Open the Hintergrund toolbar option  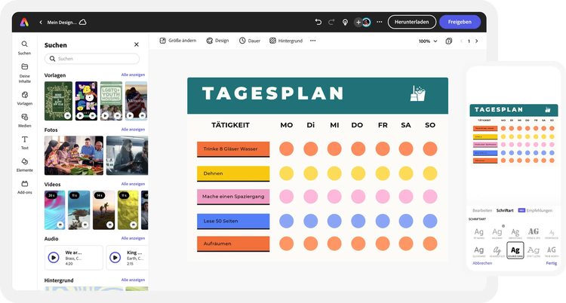(x=286, y=41)
